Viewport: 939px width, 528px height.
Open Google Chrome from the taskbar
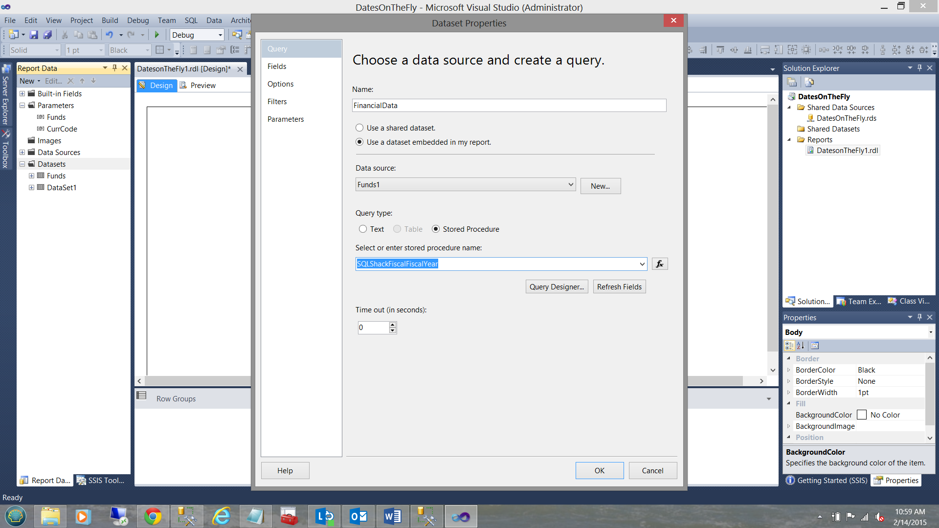[153, 516]
